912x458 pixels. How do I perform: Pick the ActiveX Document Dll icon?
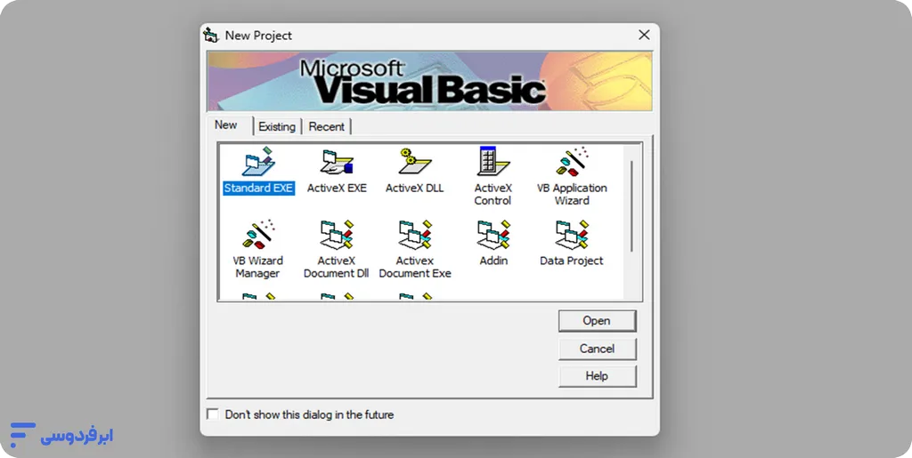pos(337,235)
